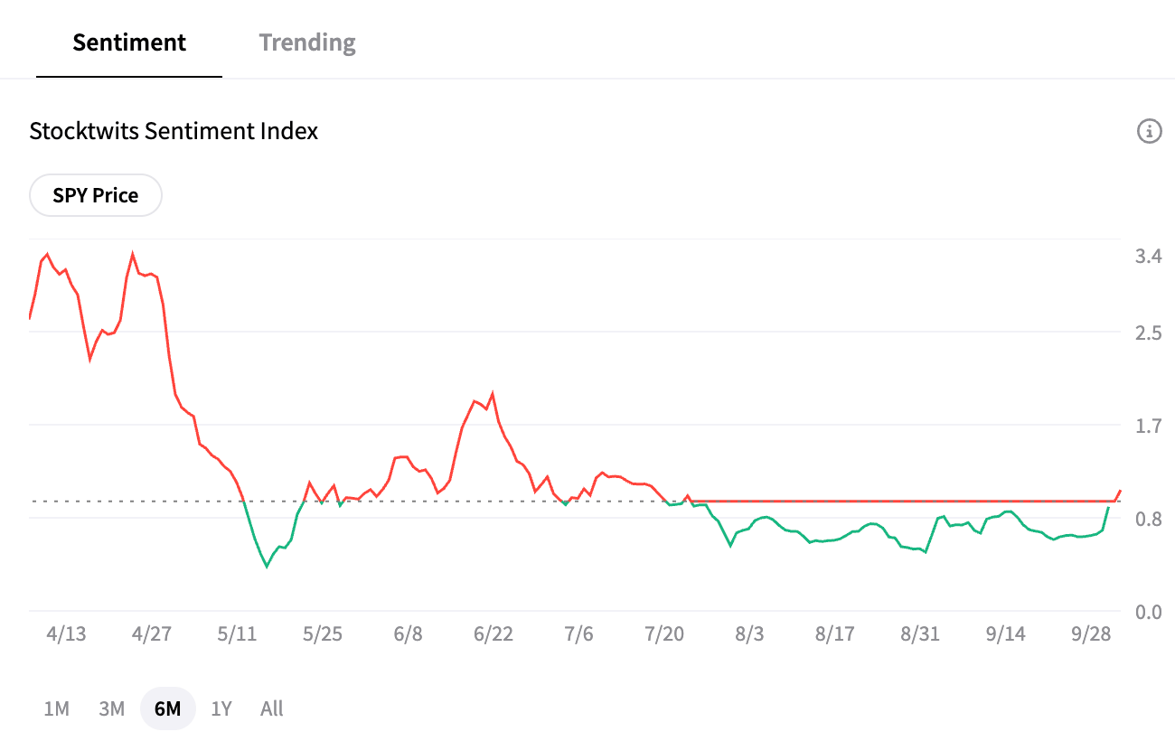Toggle the SPY Price overlay

click(96, 195)
